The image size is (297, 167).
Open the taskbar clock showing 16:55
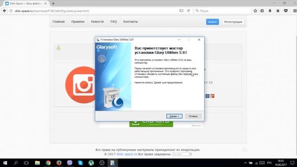(281, 163)
